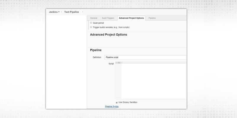The height and width of the screenshot is (118, 237).
Task: Switch to the General tab
Action: point(94,18)
